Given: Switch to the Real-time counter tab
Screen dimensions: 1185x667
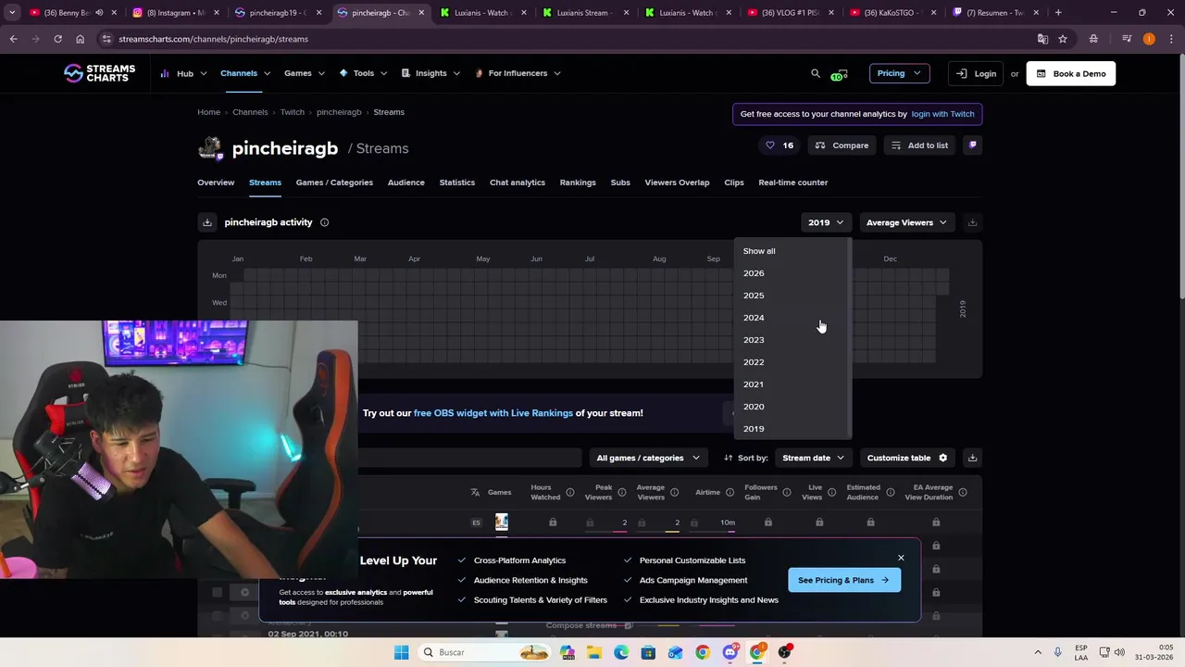Looking at the screenshot, I should [793, 182].
